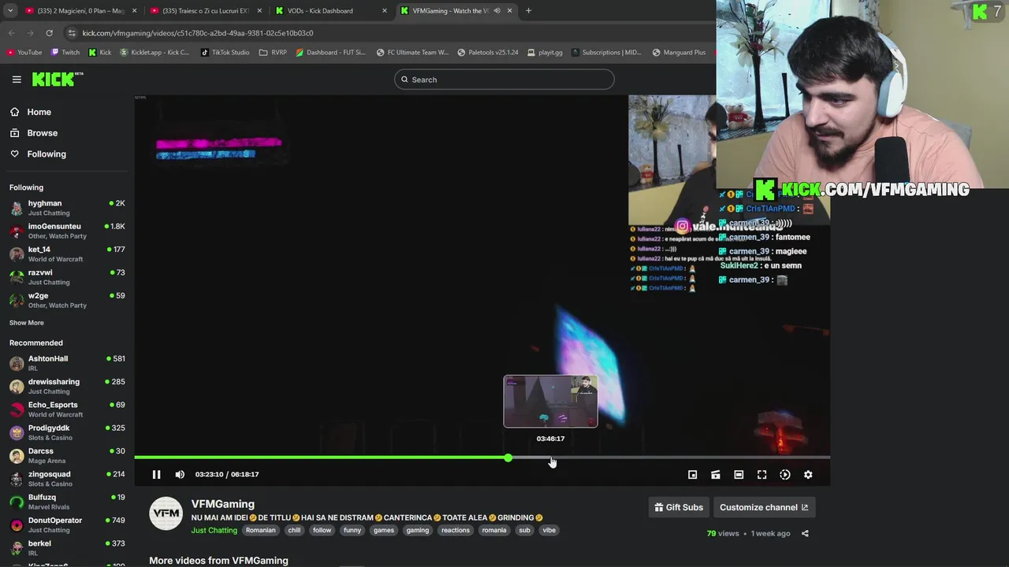Open the hamburger sidebar menu
Screen dimensions: 1009x567
click(17, 80)
